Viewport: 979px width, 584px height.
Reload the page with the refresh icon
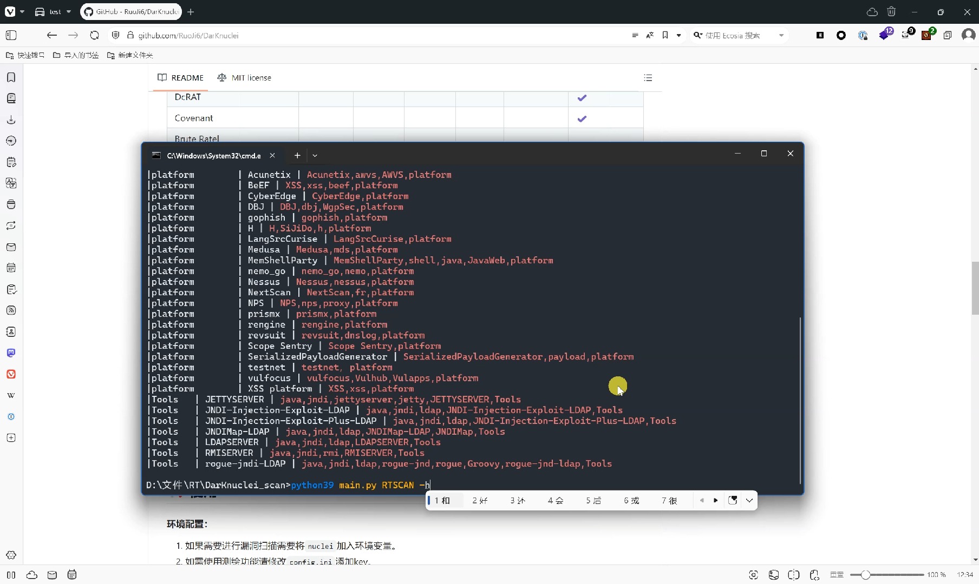tap(94, 35)
